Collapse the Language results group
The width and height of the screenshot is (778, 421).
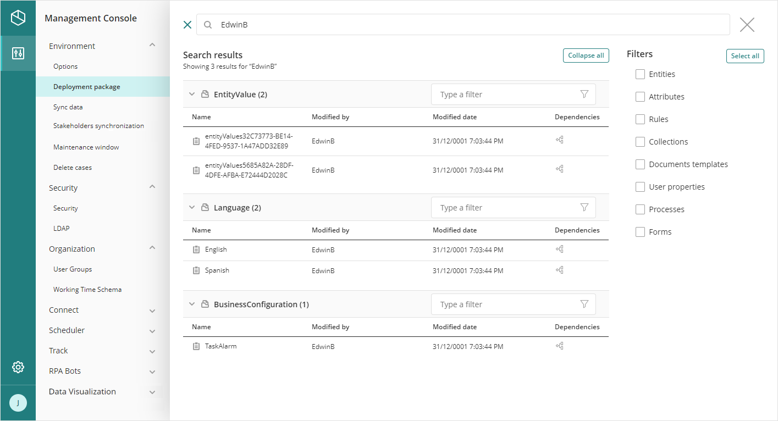192,208
